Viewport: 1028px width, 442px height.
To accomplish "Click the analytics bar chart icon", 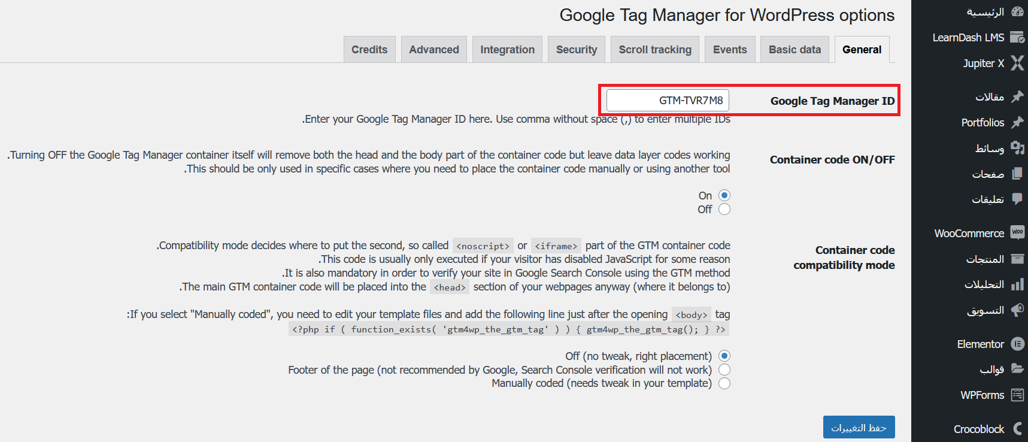I will click(x=1017, y=284).
